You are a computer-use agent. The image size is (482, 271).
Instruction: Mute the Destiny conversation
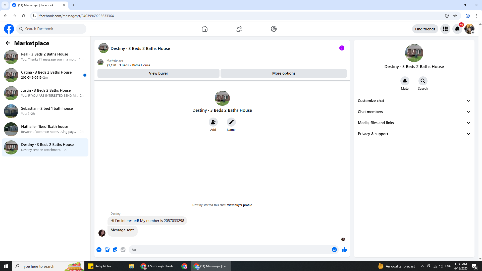(x=405, y=81)
